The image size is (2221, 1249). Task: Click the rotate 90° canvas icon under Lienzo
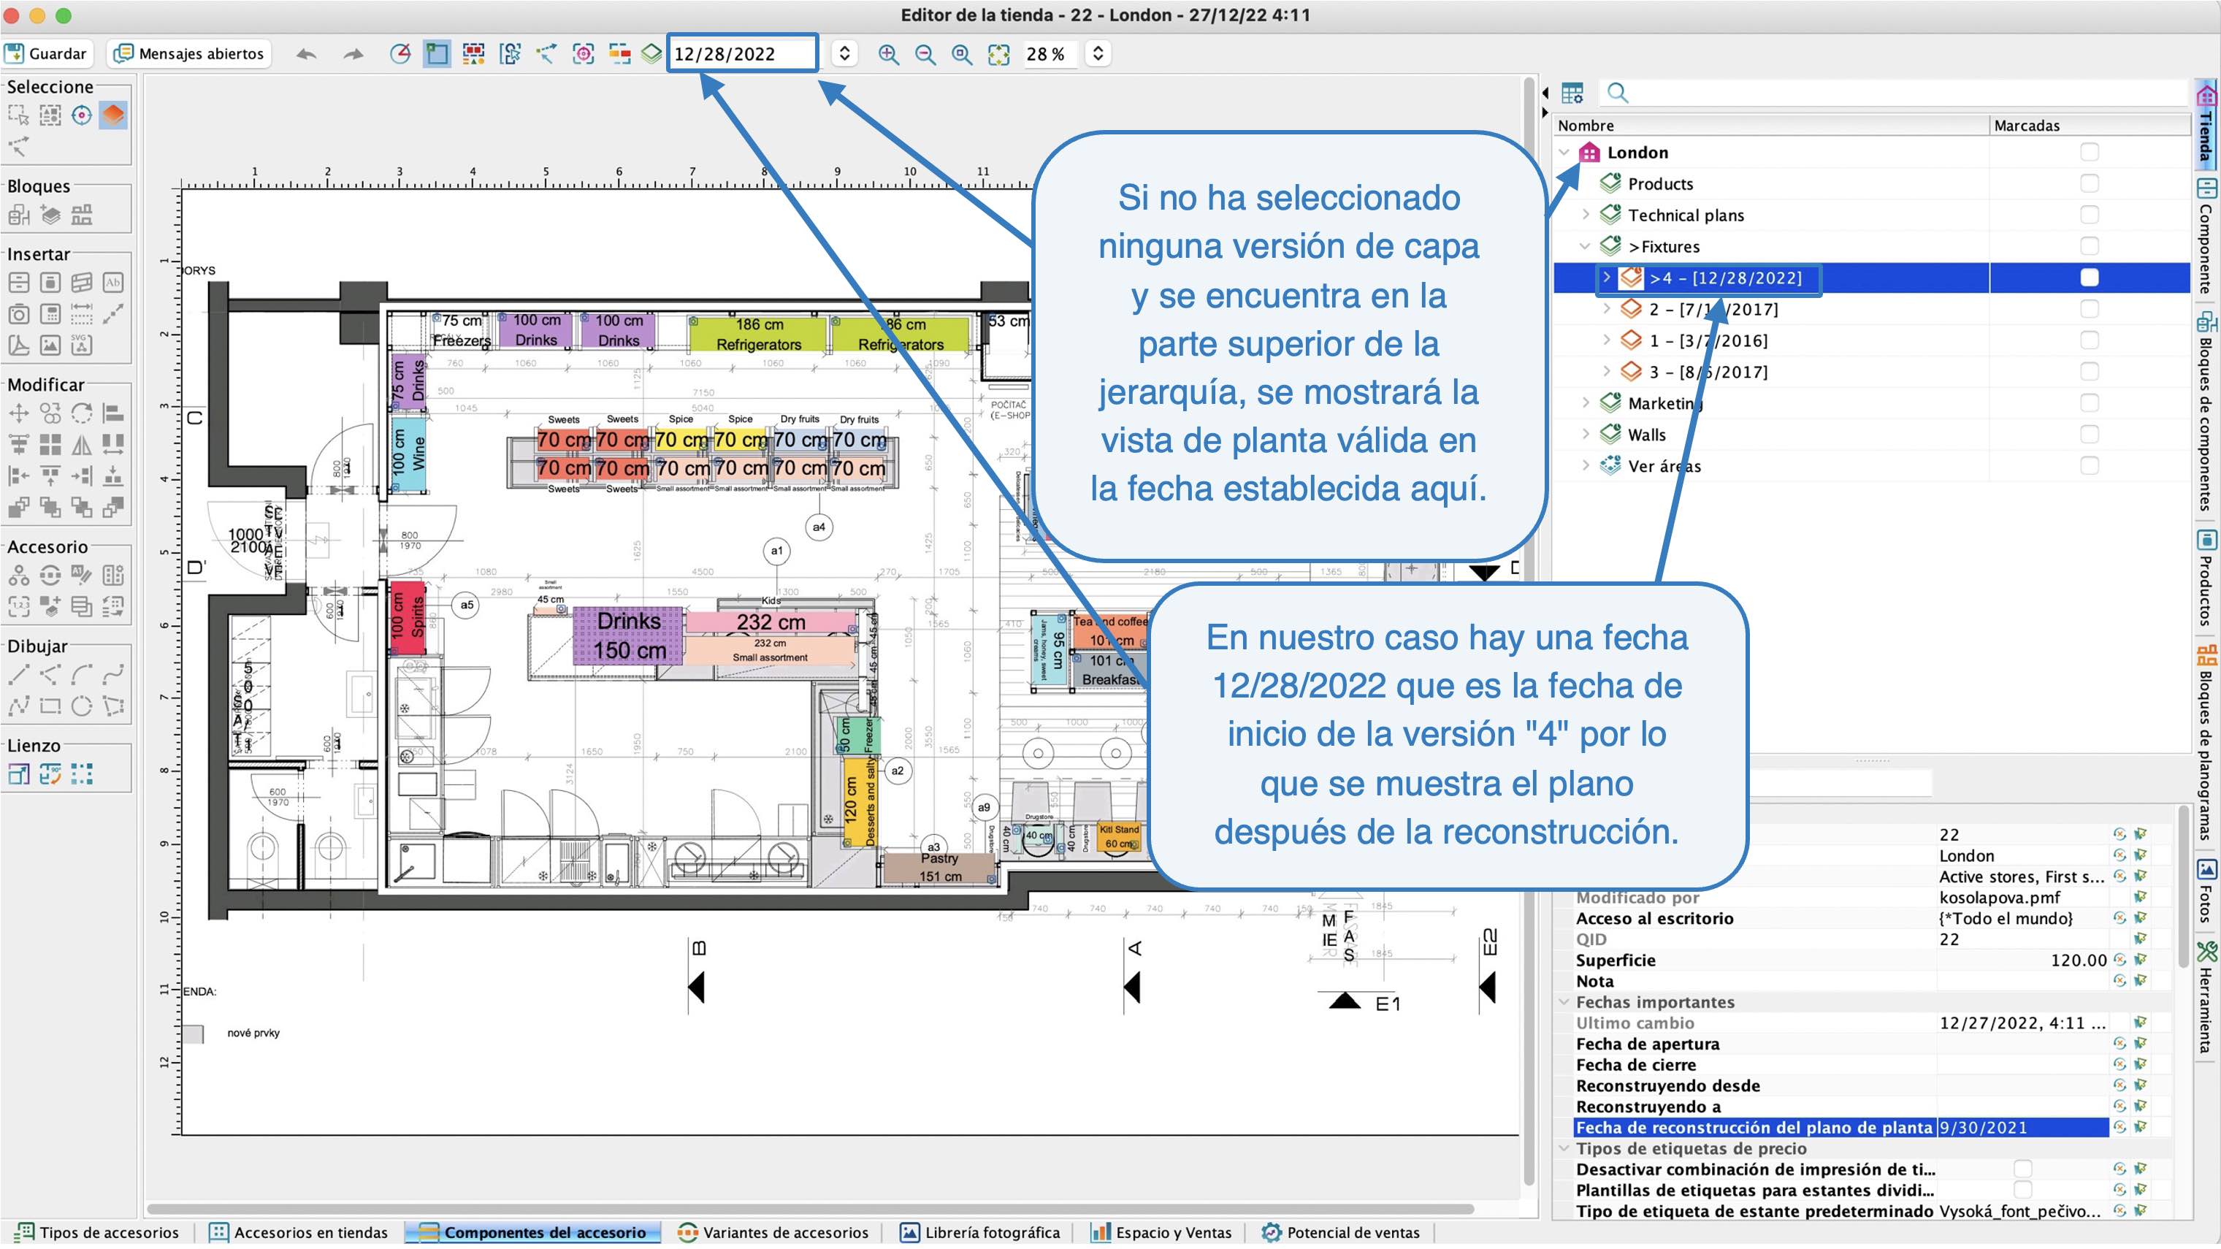(50, 774)
